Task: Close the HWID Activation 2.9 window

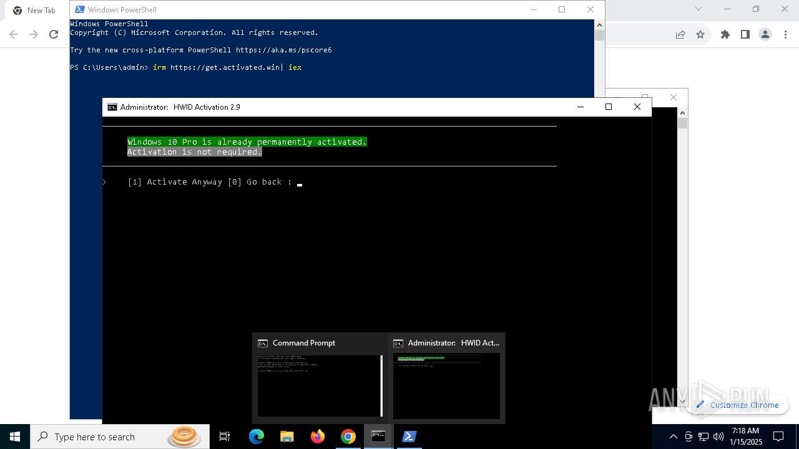Action: pyautogui.click(x=637, y=107)
